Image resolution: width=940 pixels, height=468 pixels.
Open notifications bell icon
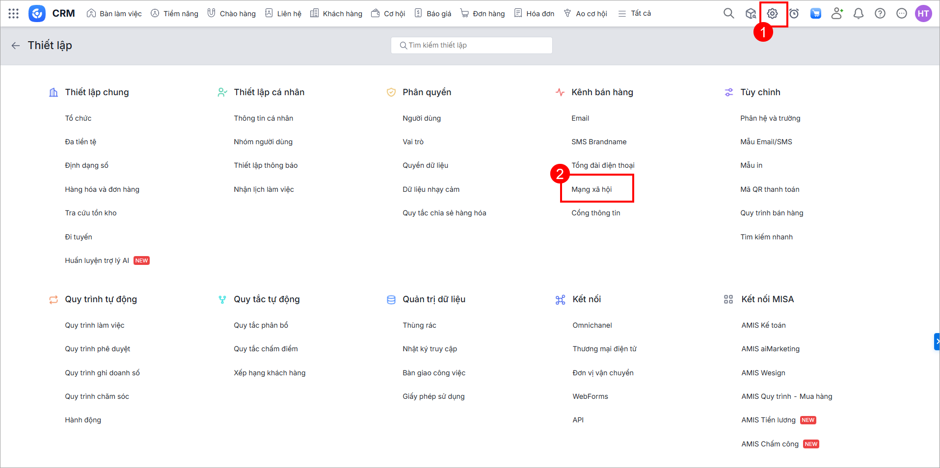pyautogui.click(x=858, y=14)
